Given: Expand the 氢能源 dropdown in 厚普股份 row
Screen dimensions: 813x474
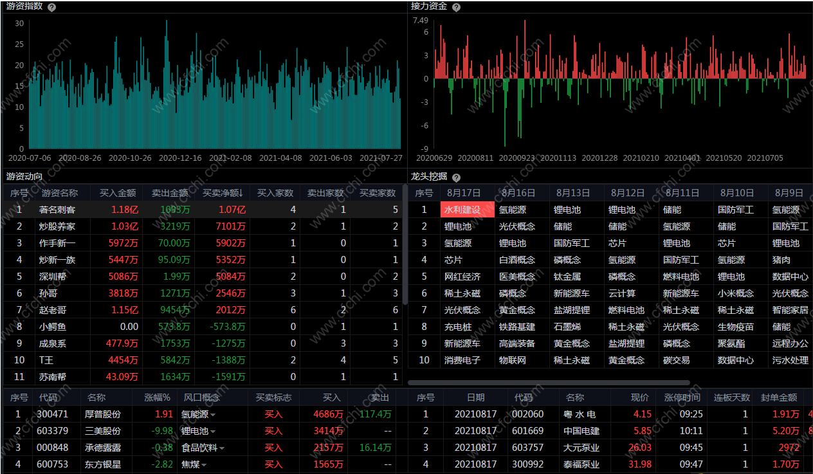Looking at the screenshot, I should 213,415.
